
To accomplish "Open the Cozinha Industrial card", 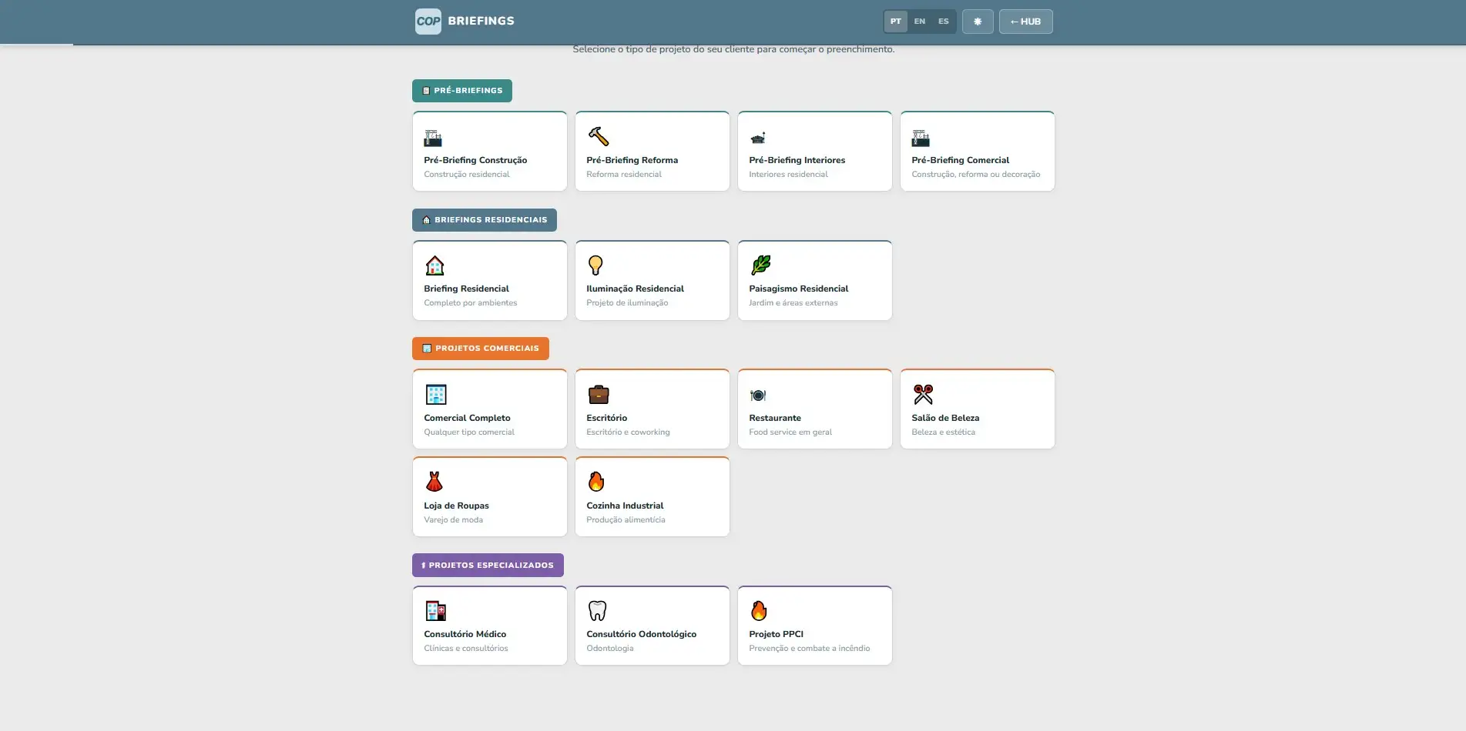I will pos(652,497).
